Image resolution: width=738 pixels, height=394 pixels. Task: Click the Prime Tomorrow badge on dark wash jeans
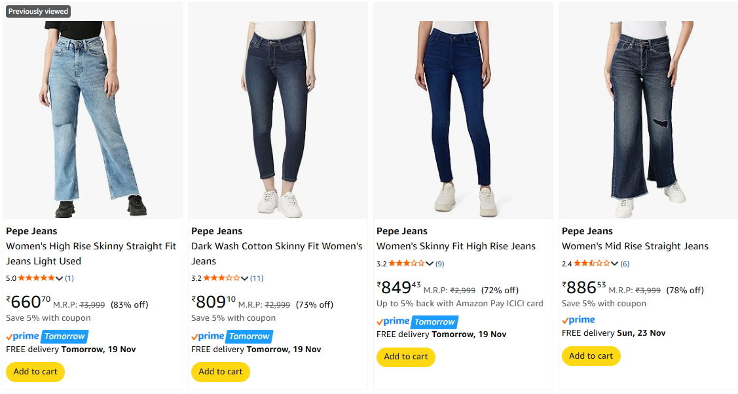(232, 336)
